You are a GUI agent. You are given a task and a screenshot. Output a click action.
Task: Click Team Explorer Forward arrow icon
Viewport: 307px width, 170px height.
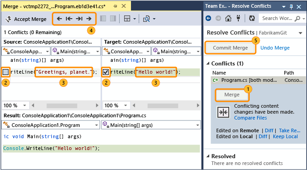(x=218, y=18)
